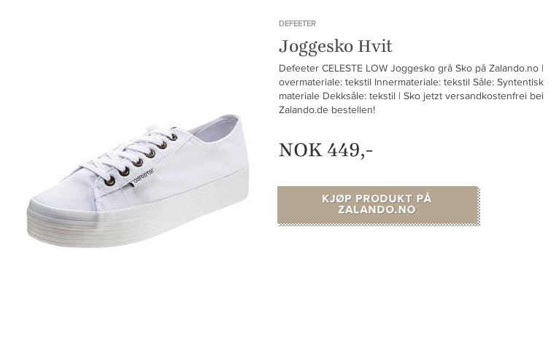Select the Joggesko Hvit product title
559x362 pixels.
click(x=335, y=47)
